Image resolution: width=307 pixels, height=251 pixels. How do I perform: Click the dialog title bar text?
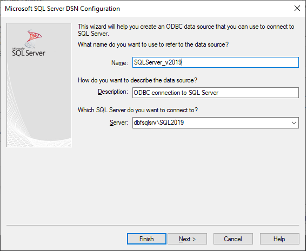click(x=63, y=9)
